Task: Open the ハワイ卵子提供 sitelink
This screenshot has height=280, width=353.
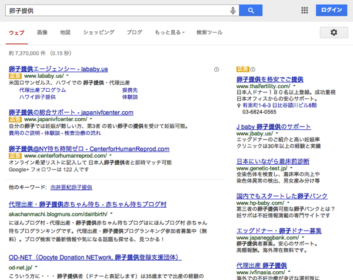Action: tap(38, 97)
